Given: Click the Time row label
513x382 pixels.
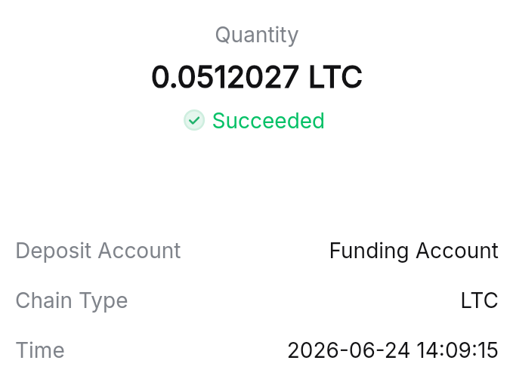Looking at the screenshot, I should (x=40, y=350).
